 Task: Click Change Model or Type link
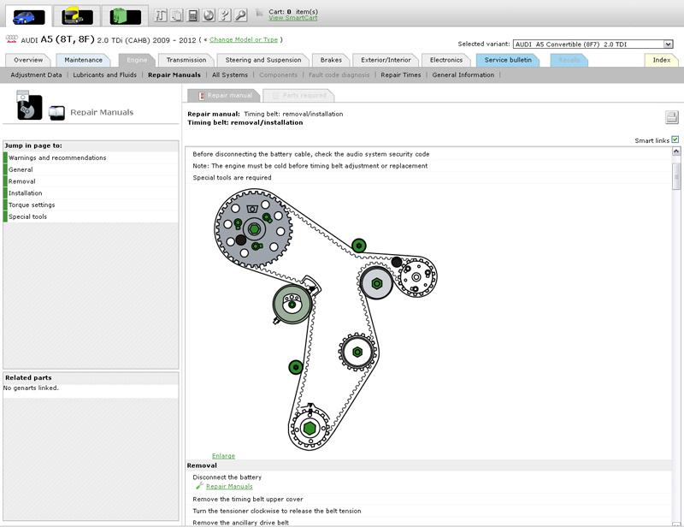pos(244,39)
